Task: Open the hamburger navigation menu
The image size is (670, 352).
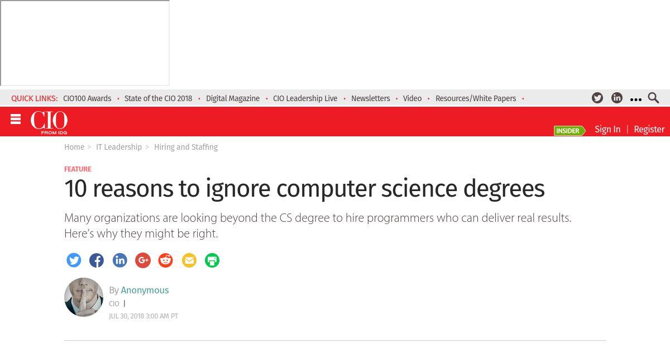Action: (x=16, y=119)
